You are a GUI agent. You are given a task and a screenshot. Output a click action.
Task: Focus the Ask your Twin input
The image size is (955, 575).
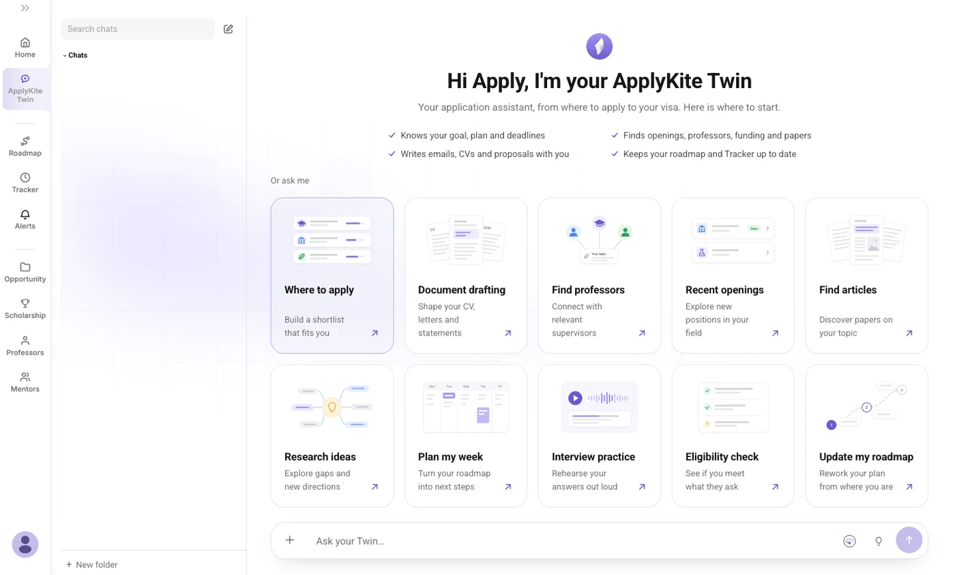click(573, 541)
